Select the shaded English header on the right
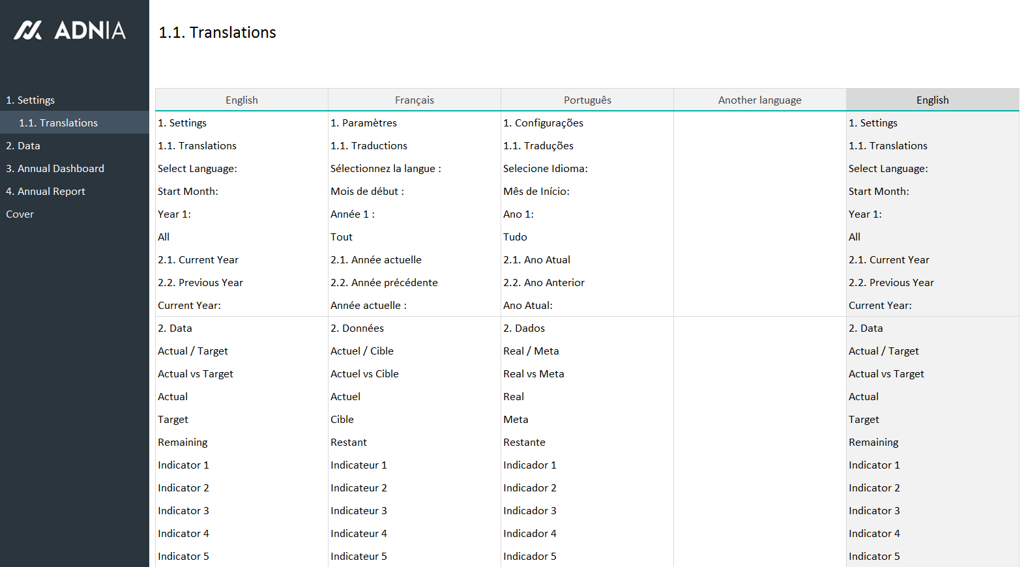The image size is (1024, 567). [x=932, y=100]
